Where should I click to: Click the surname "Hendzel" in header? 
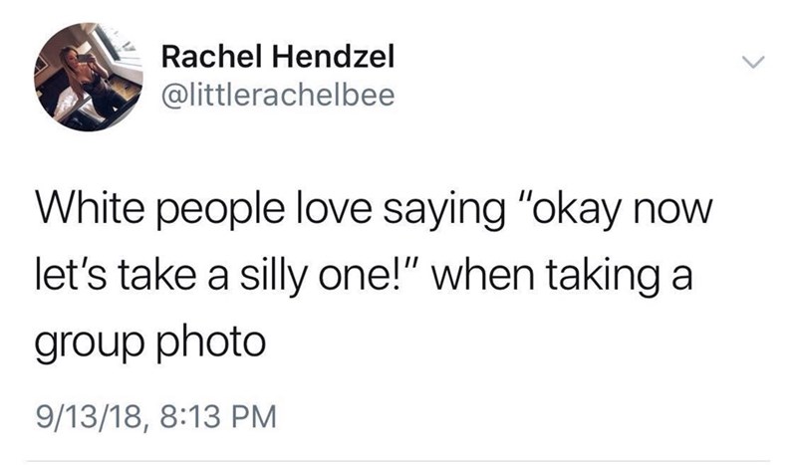point(327,58)
